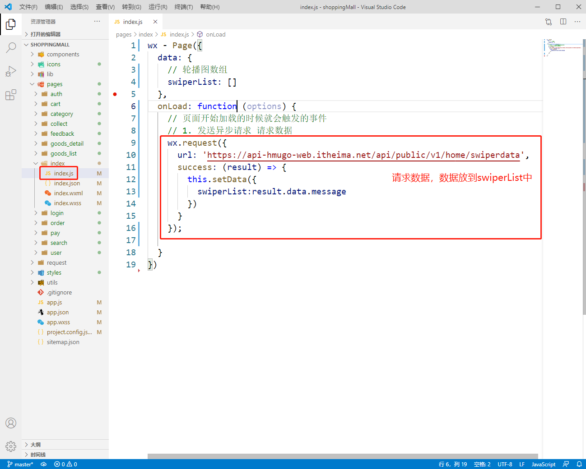Open the 终端(T) menu
This screenshot has height=469, width=586.
pos(183,7)
